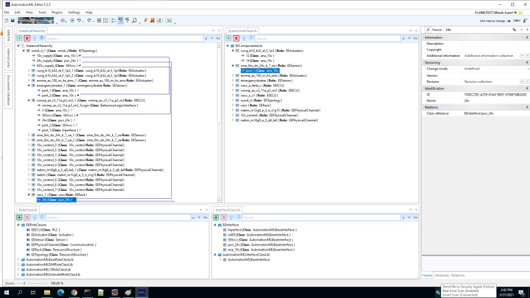
Task: Open the Edit menu
Action: pos(17,12)
